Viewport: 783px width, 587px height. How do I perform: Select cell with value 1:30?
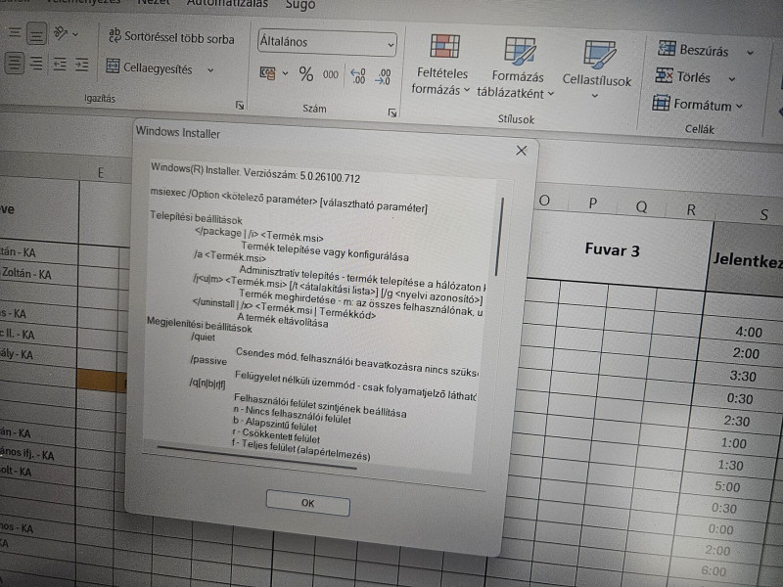pyautogui.click(x=730, y=465)
